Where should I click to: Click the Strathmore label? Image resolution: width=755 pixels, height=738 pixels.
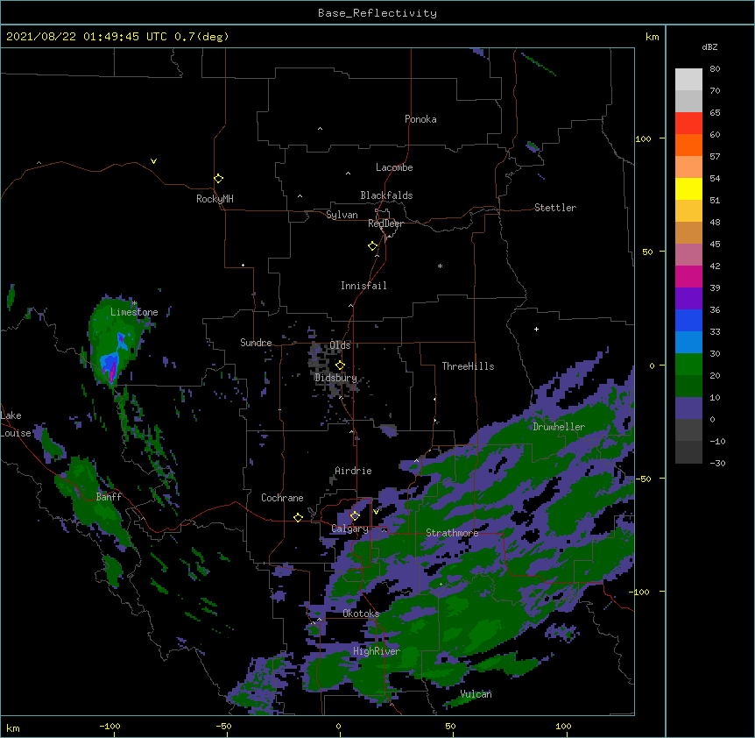[452, 533]
